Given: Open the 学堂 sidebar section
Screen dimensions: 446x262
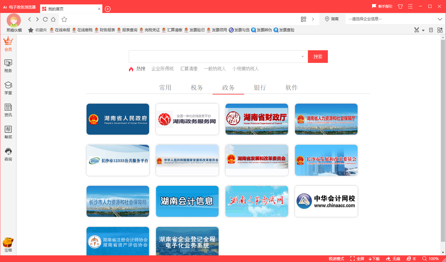Looking at the screenshot, I should pyautogui.click(x=8, y=88).
